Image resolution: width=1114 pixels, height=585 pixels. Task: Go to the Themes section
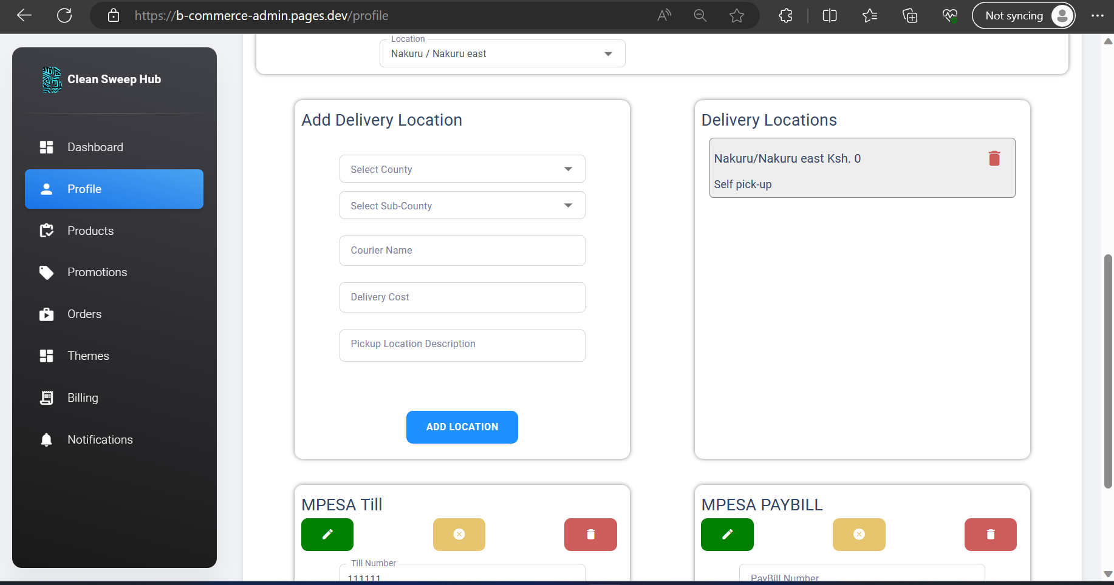pyautogui.click(x=87, y=356)
